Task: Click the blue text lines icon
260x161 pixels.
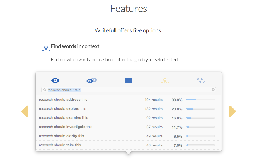Action: 129,80
